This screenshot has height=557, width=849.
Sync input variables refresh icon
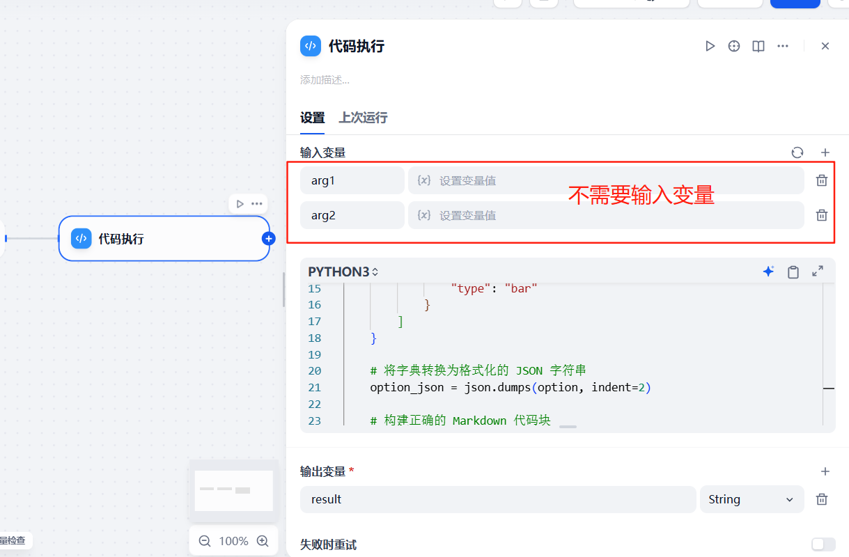pyautogui.click(x=797, y=152)
